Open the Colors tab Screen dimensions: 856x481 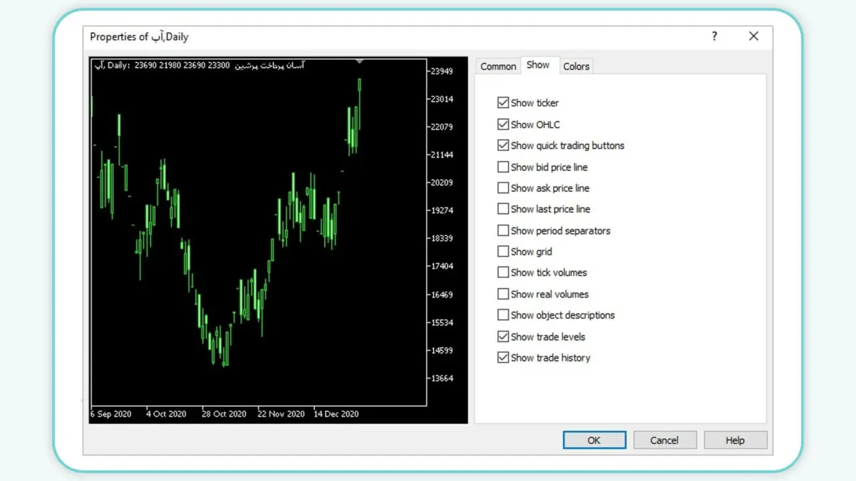[x=576, y=66]
